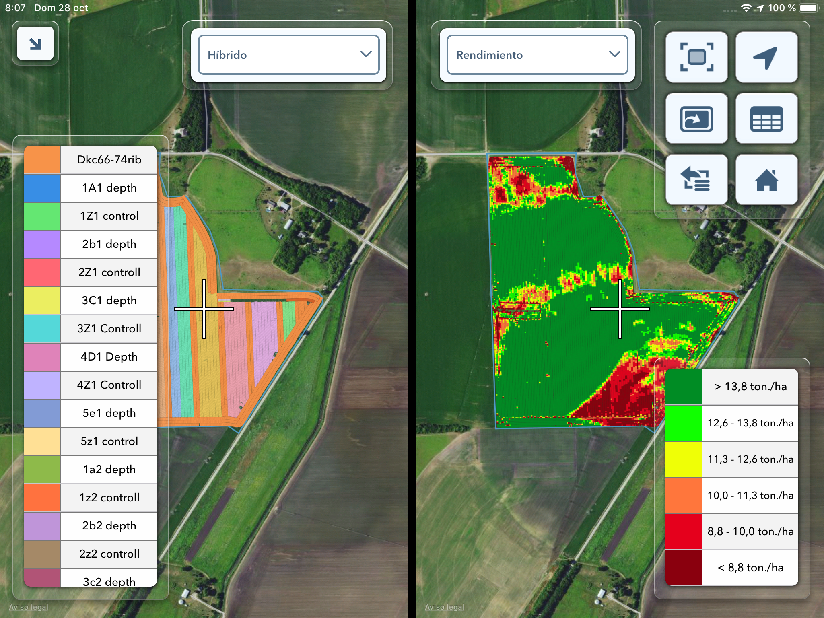
Task: Tap the 1A1 depth legend label
Action: (109, 188)
